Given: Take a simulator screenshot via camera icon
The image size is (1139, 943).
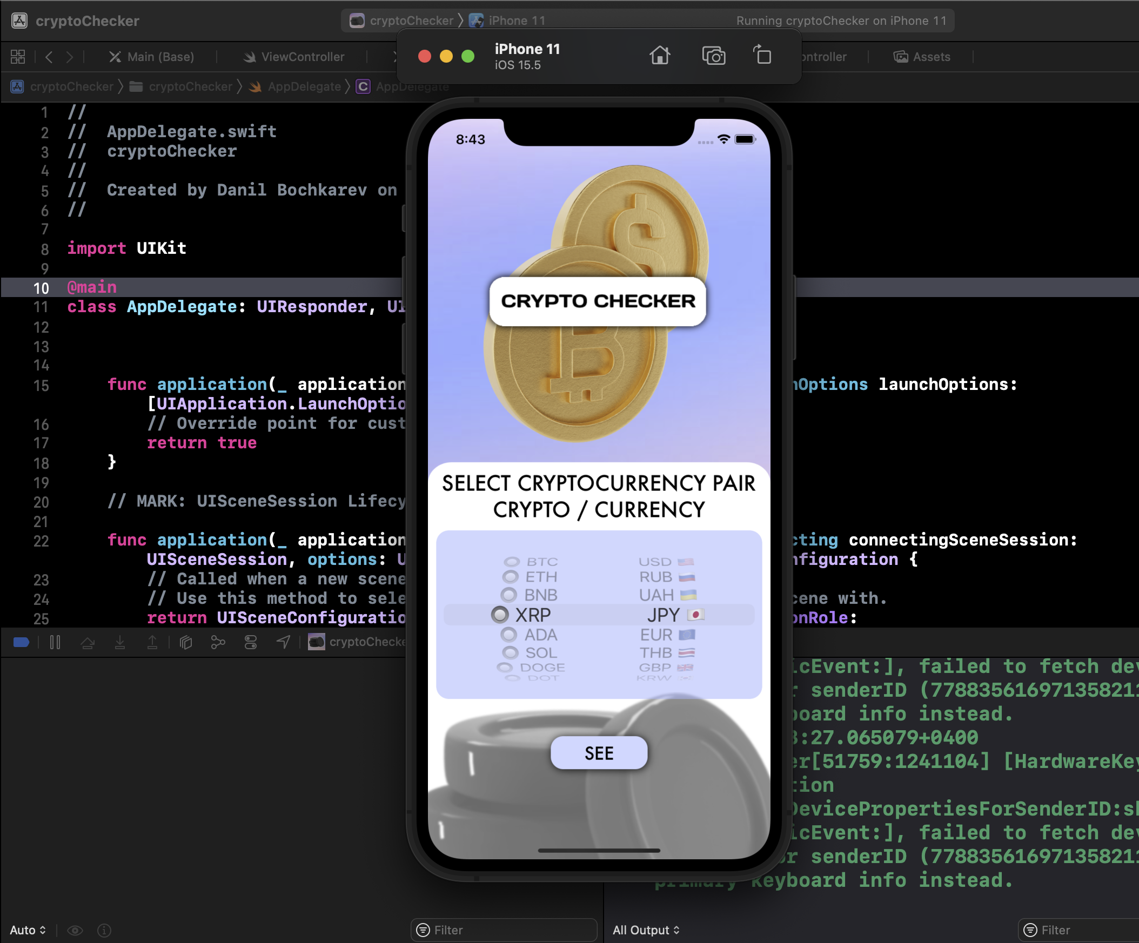Looking at the screenshot, I should click(x=713, y=56).
